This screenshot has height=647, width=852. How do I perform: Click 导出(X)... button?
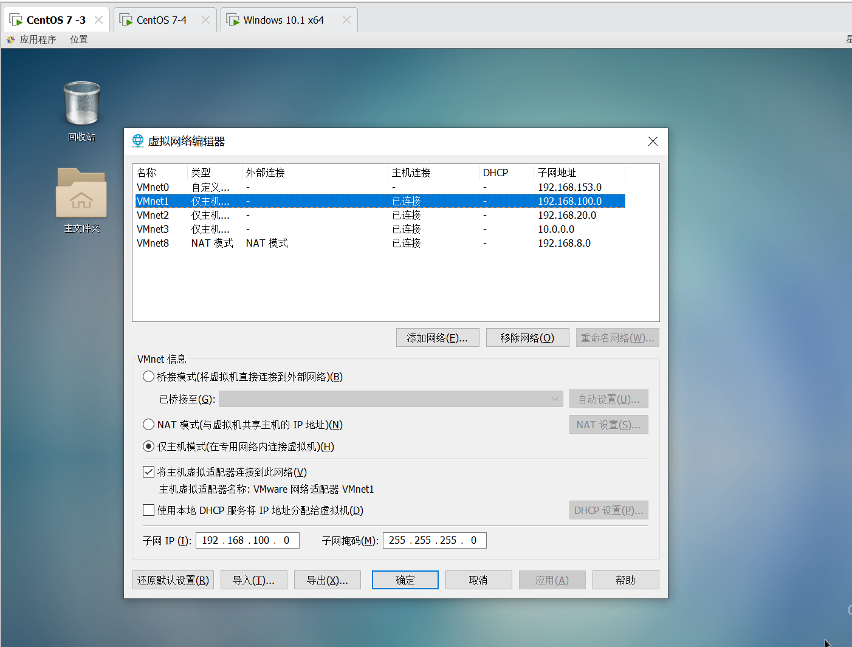click(328, 580)
